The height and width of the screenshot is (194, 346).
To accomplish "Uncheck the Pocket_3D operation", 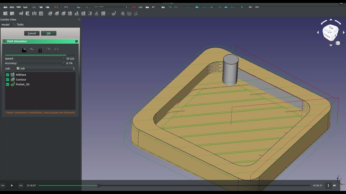I will click(x=8, y=85).
